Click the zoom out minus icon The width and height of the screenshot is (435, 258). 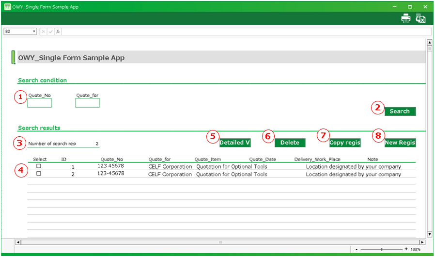(357, 249)
